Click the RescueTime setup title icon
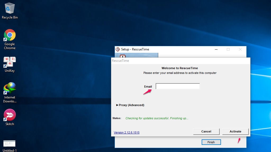Screen dimensions: 271x152 [118, 49]
